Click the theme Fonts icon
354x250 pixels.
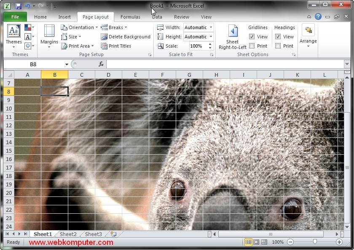click(x=28, y=36)
